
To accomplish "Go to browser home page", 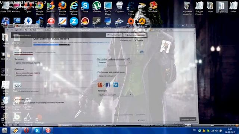I will click(25, 30).
